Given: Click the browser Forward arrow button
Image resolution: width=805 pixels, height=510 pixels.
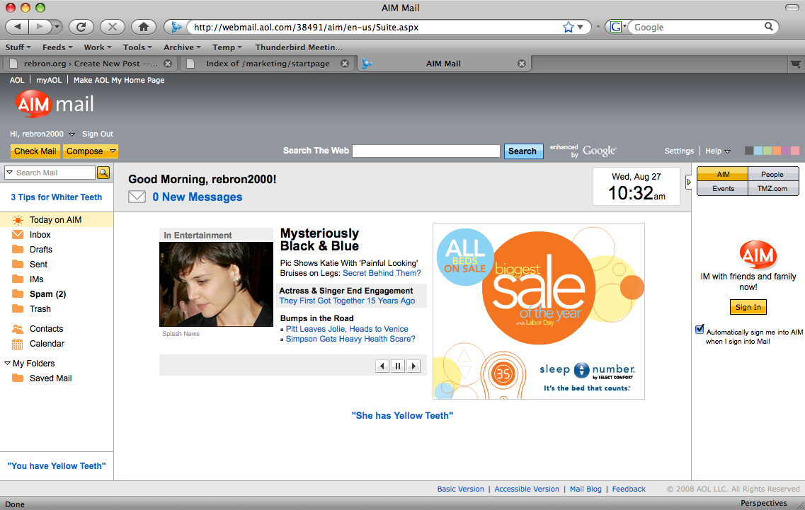Looking at the screenshot, I should pos(40,27).
